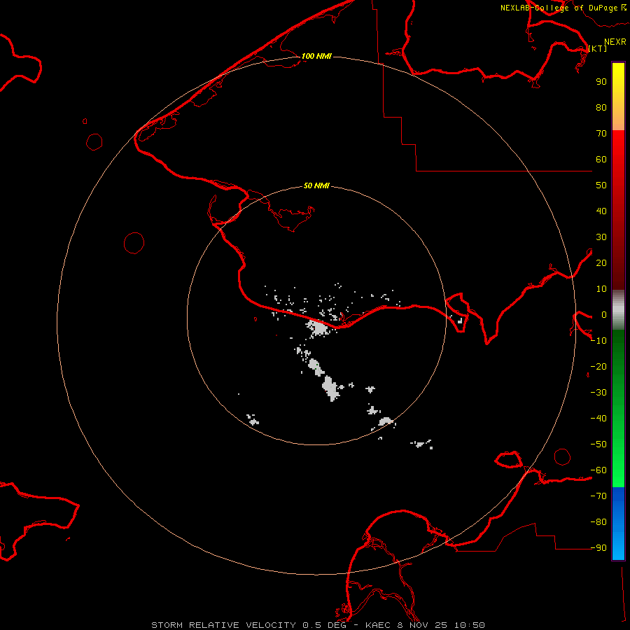630x630 pixels.
Task: Click the positive "20" scale label
Action: pyautogui.click(x=601, y=262)
